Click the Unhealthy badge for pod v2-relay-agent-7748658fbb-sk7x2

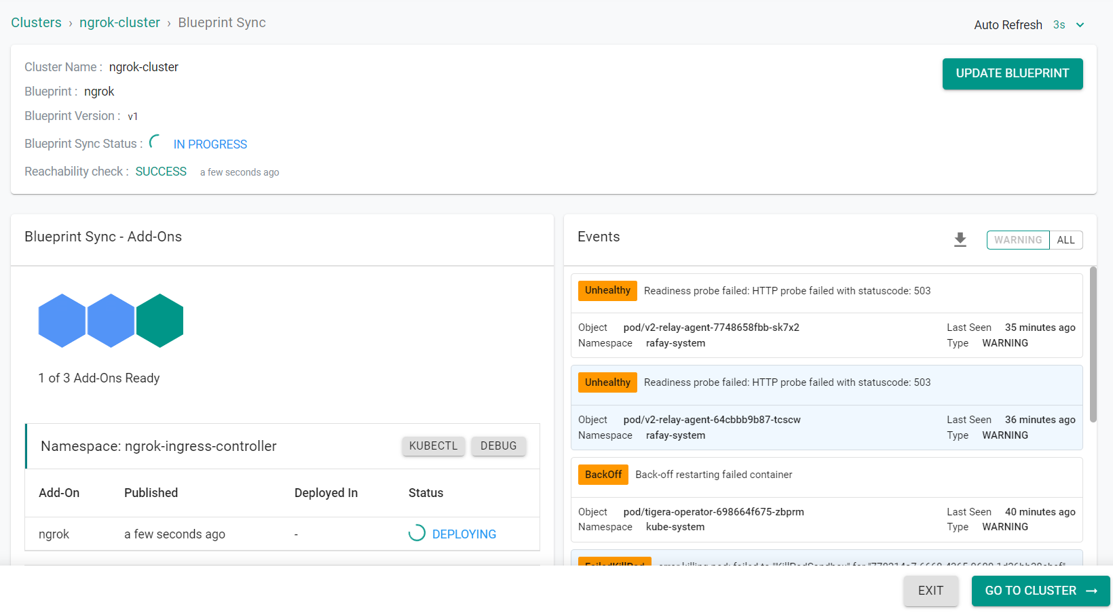pos(607,290)
